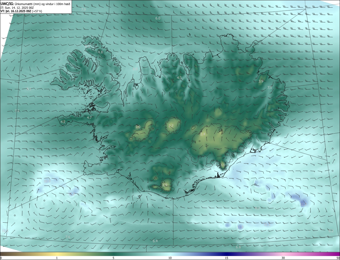Select the 4.2 value at the peninsula tip
This screenshot has width=340, height=260.
coord(63,122)
